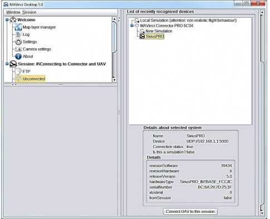Screen dimensions: 270x219
Task: Click the Session plane icon
Action: (x=13, y=64)
